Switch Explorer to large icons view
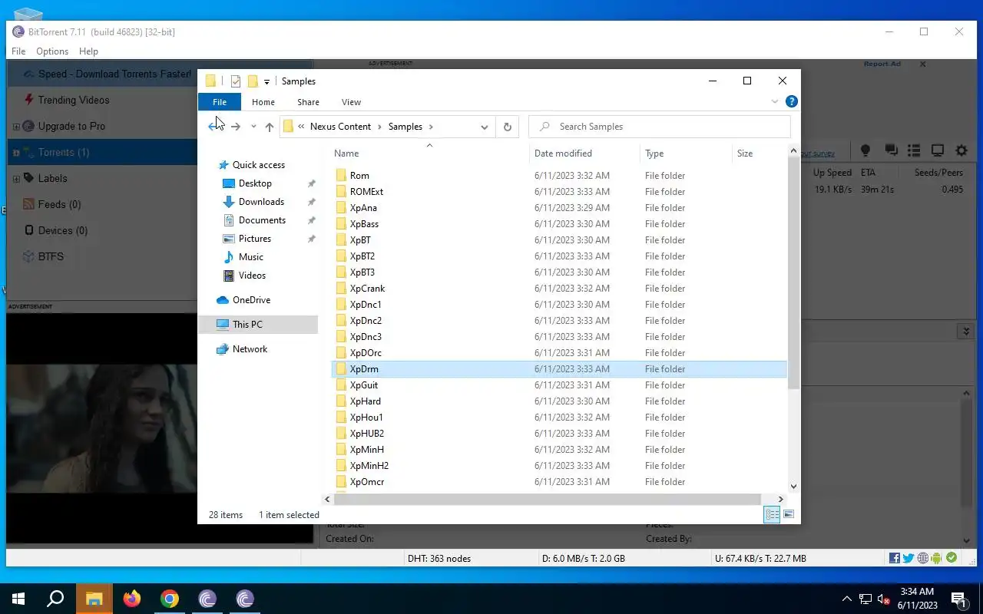This screenshot has height=614, width=983. pos(789,515)
